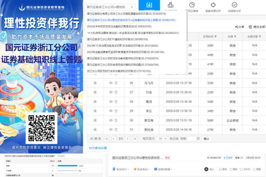This screenshot has width=266, height=177.
Task: Click the 删除 delete icon on exam card
Action: pos(231,169)
